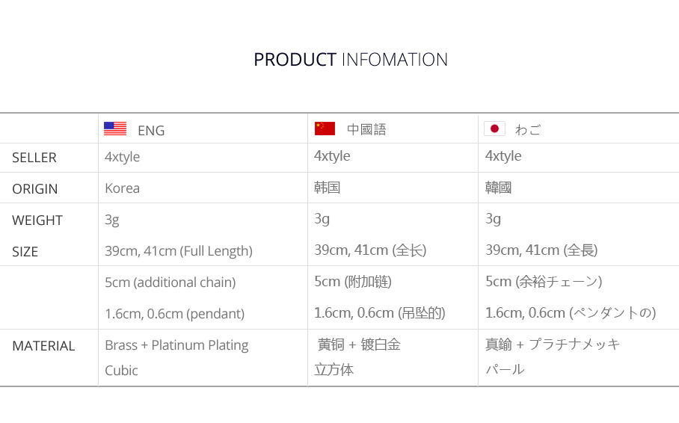This screenshot has width=679, height=423.
Task: Click the SIZE row label
Action: [x=25, y=252]
